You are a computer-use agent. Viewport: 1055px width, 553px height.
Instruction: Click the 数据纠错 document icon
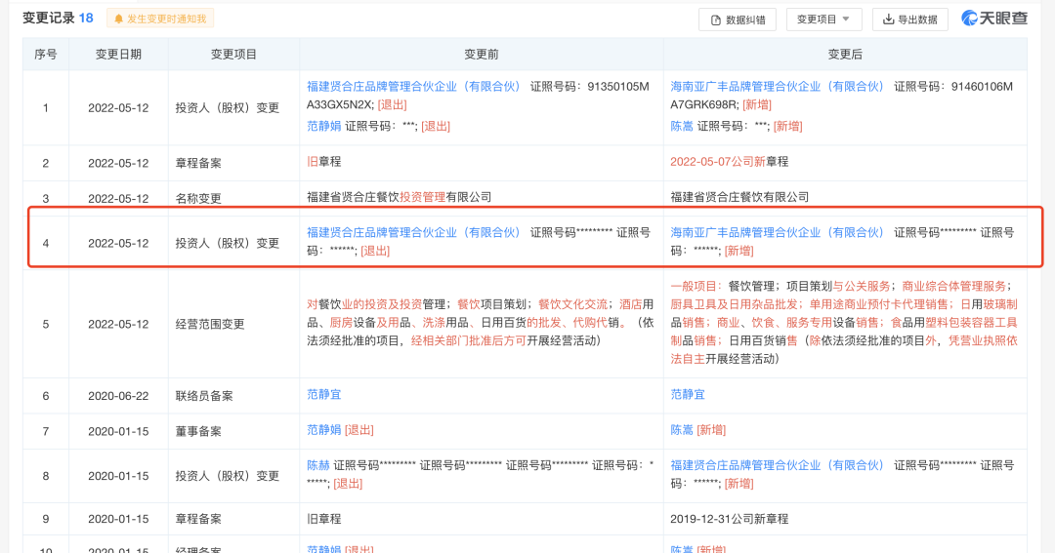click(717, 20)
